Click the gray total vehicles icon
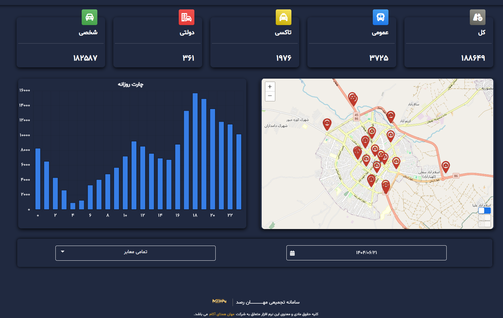The image size is (503, 318). 478,17
